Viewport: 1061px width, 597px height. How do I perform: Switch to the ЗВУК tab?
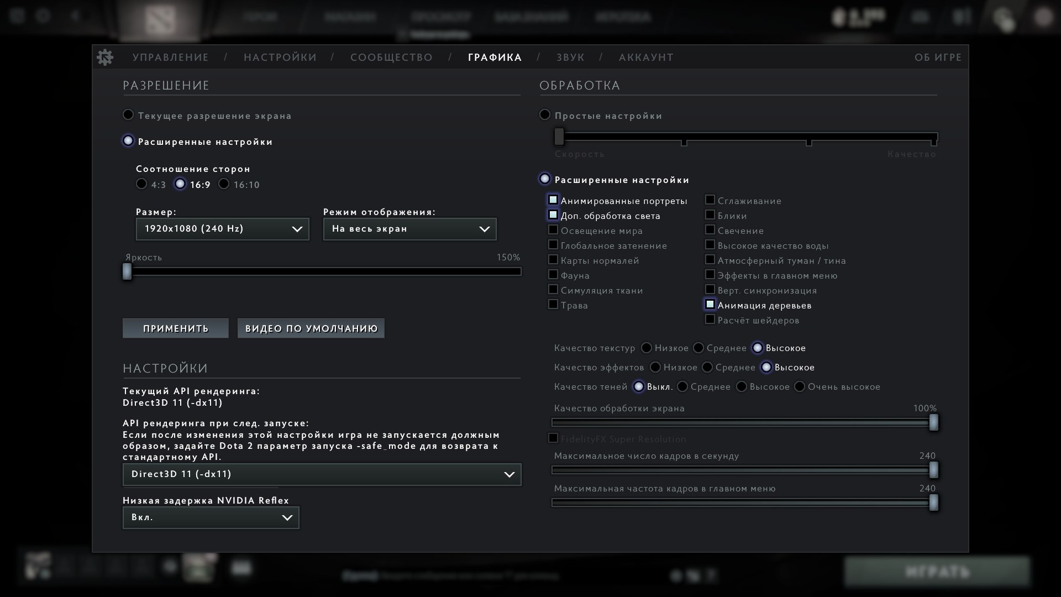pos(570,57)
